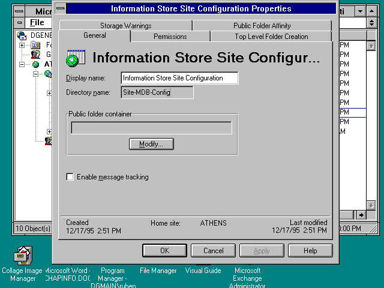Click the Cancel button
This screenshot has height=288, width=384.
click(213, 251)
